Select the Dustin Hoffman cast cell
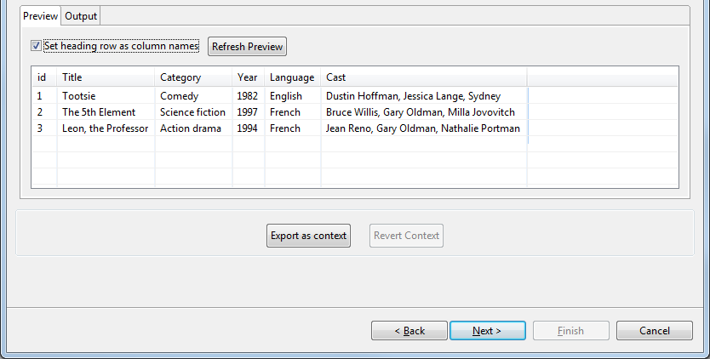 coord(413,96)
